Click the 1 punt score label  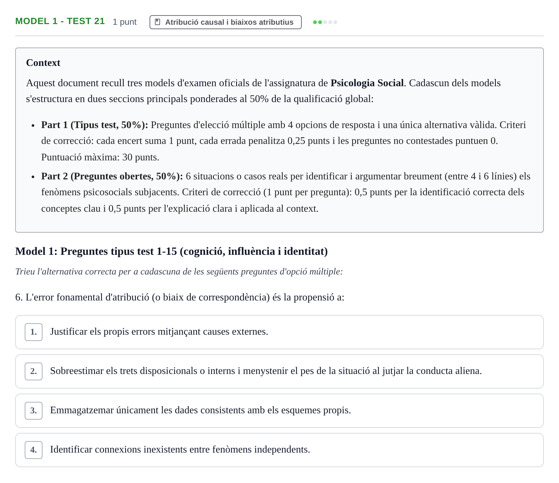click(x=125, y=22)
